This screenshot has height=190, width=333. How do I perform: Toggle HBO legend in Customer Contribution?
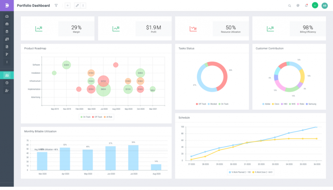284,104
